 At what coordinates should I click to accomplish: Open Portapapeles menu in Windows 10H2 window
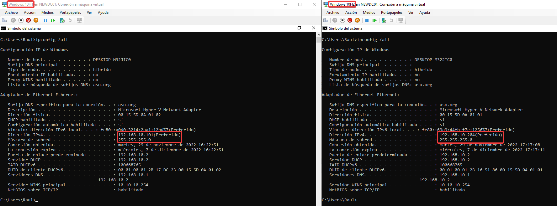pos(391,13)
